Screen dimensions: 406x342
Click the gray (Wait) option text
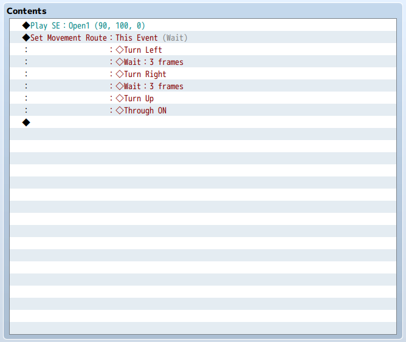coord(175,38)
